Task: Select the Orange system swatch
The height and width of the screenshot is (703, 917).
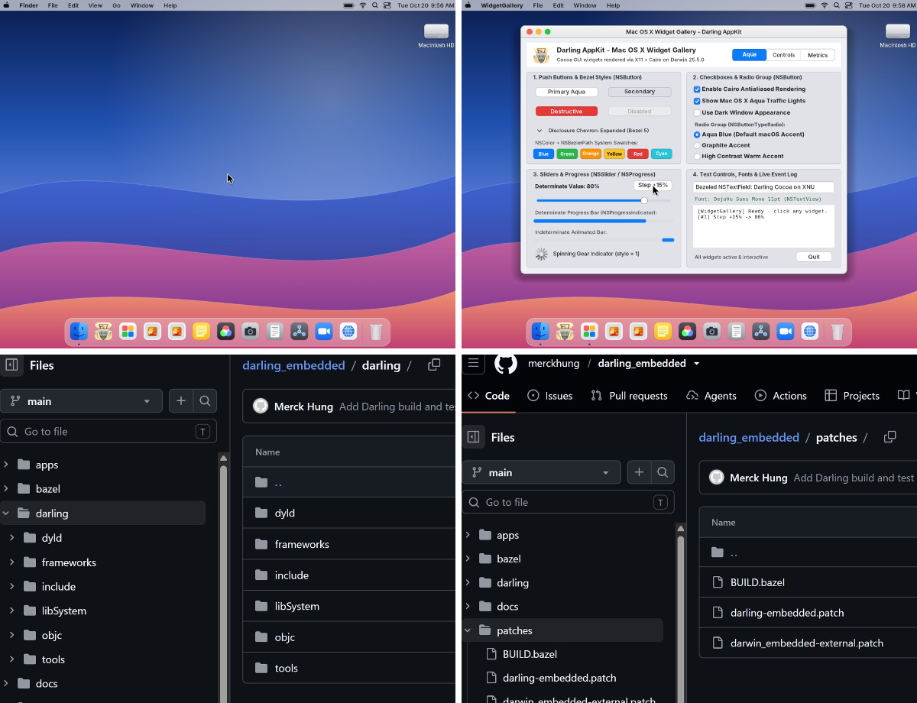Action: pos(591,154)
